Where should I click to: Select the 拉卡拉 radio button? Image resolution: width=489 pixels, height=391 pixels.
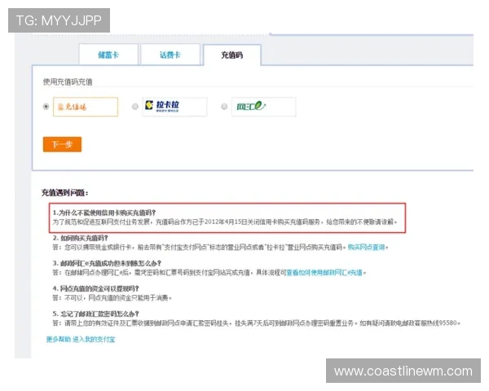click(135, 107)
